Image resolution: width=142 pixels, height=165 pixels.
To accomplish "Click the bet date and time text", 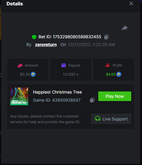I will (91, 45).
